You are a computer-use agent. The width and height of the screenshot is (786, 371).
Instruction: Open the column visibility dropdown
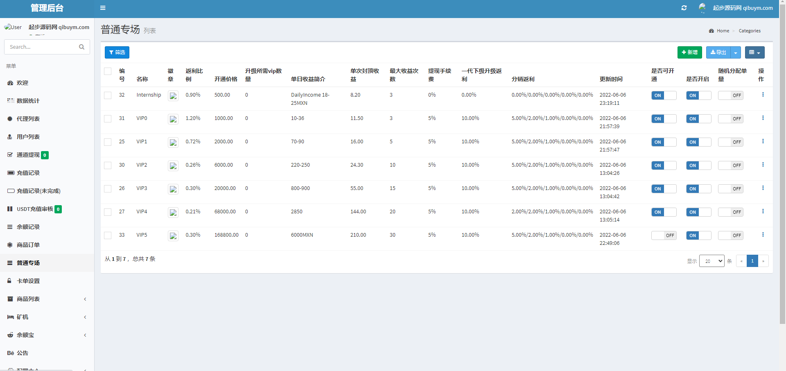tap(754, 52)
